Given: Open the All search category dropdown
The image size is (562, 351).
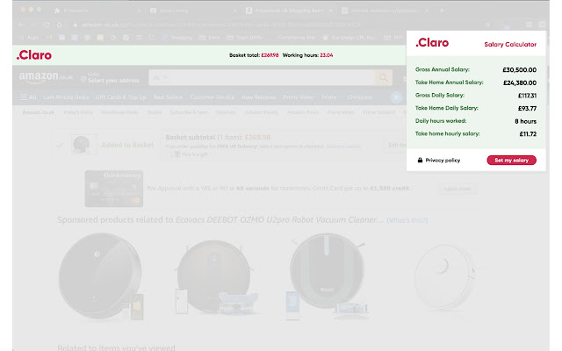Looking at the screenshot, I should (x=160, y=78).
